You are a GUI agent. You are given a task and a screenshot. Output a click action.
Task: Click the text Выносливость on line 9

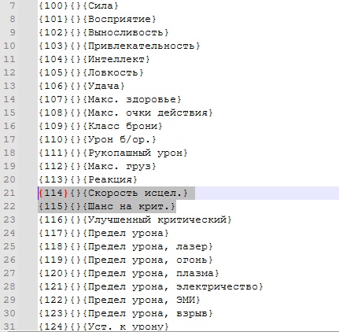point(125,32)
